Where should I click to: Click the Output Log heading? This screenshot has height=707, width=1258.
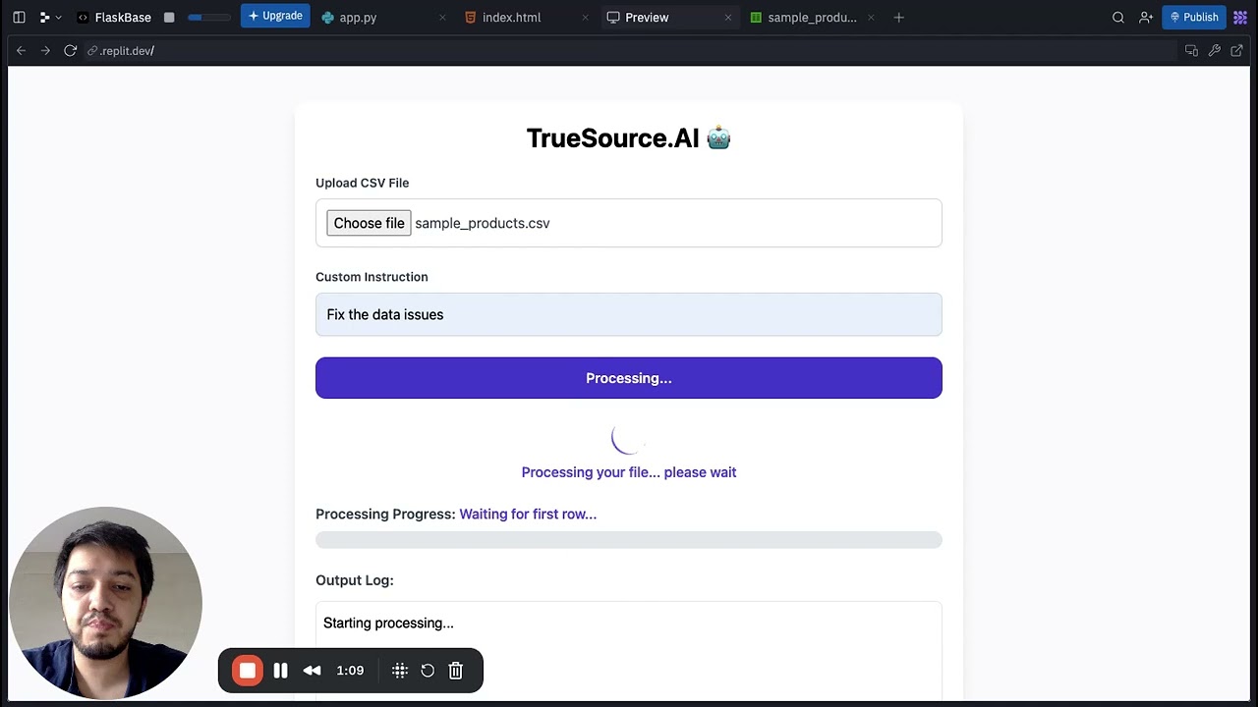[355, 580]
